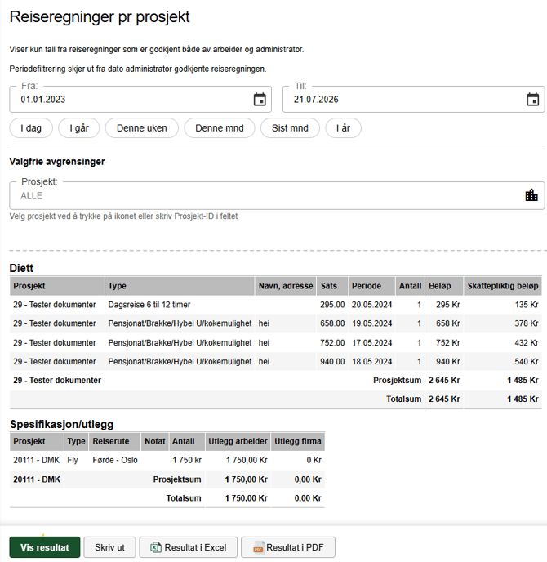Click the period cell 19.05.2024
Viewport: 547px width, 562px height.
[371, 323]
